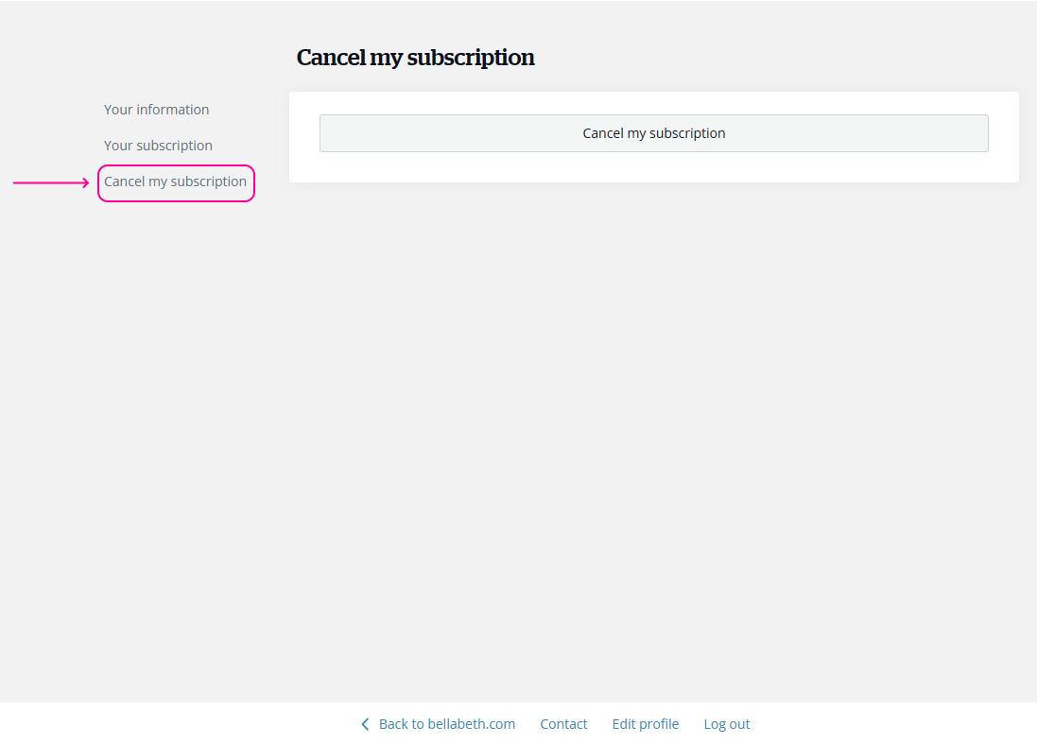Click the Edit profile footer link
Viewport: 1037px width, 743px height.
[x=645, y=724]
